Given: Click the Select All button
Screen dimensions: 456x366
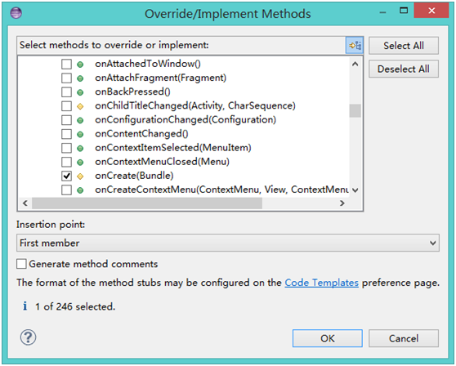Looking at the screenshot, I should click(404, 46).
